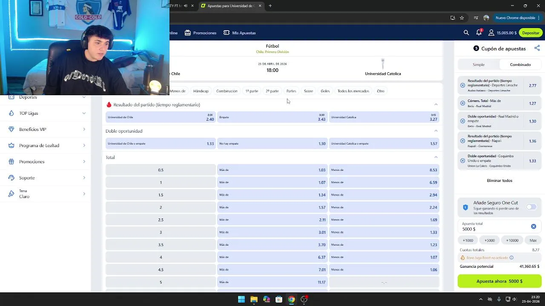Collapse Resultado del partido market

click(x=436, y=105)
